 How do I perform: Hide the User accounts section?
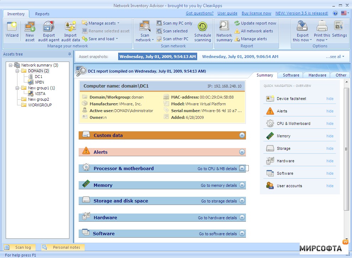330,186
